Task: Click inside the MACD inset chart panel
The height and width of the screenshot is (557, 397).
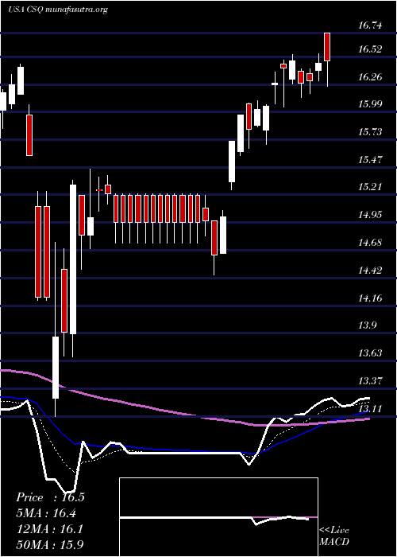Action: [x=218, y=517]
